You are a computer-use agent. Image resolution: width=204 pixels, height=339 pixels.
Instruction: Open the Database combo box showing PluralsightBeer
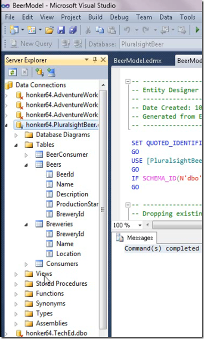(161, 44)
